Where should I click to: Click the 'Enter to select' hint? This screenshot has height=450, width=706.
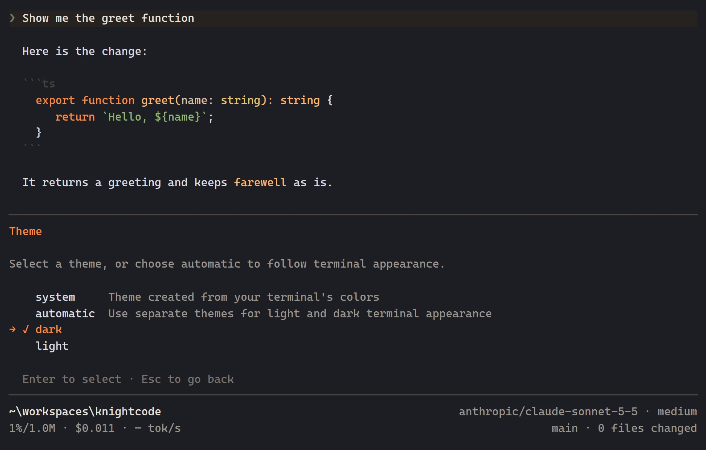tap(72, 379)
